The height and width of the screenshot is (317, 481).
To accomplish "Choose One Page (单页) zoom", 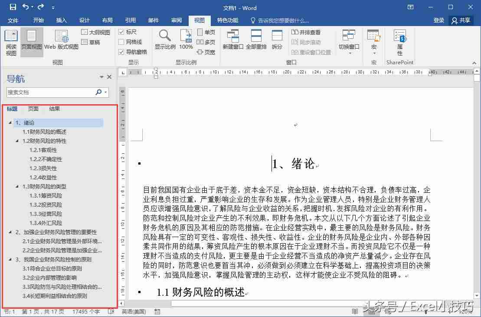I will (206, 32).
